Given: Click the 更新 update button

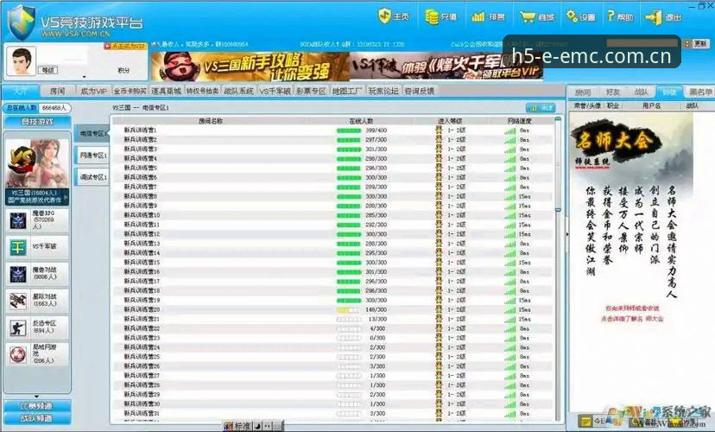Looking at the screenshot, I should click(701, 44).
